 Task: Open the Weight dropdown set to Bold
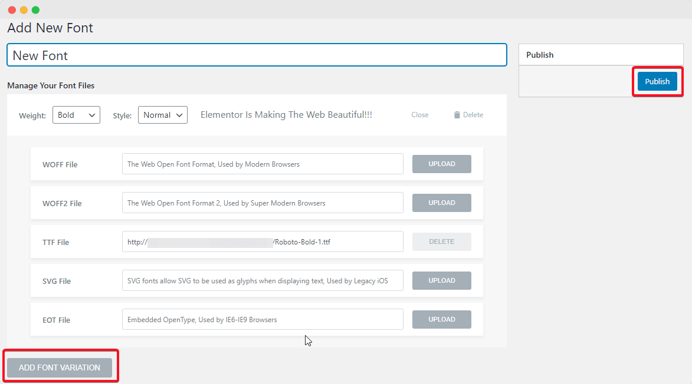pyautogui.click(x=76, y=115)
